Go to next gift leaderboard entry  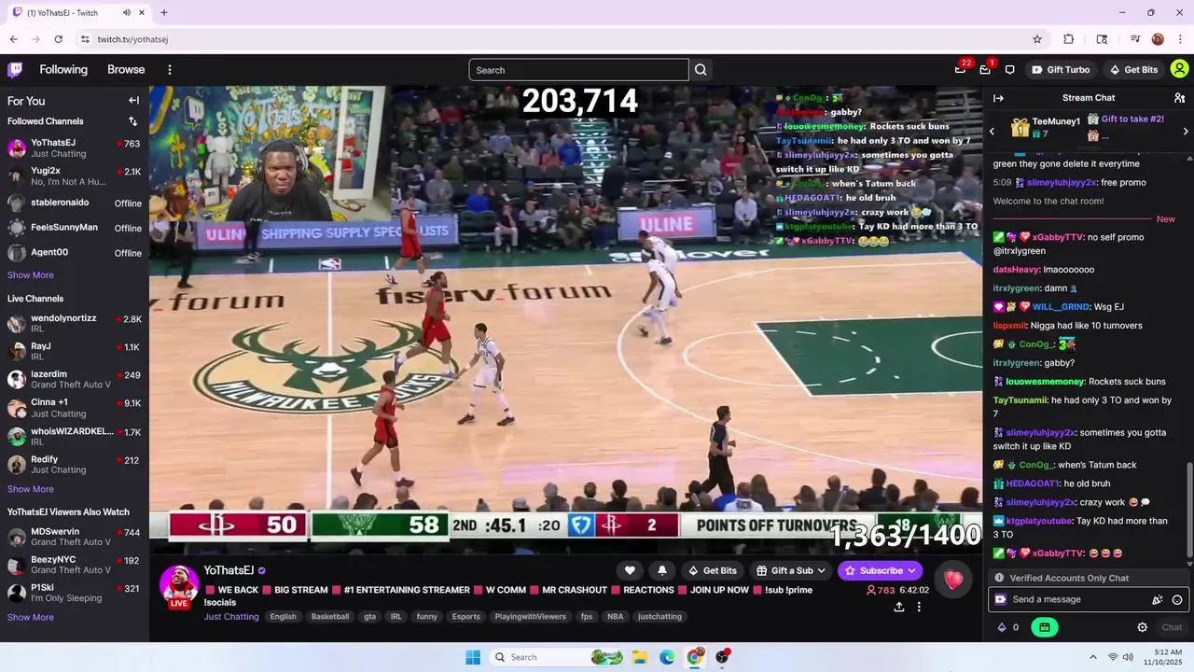[1186, 131]
